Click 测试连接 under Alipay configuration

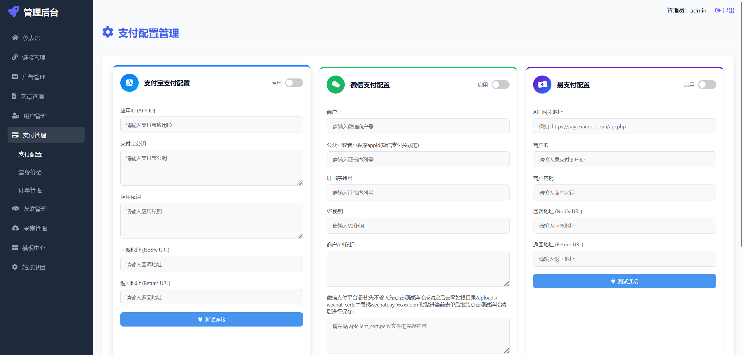pos(211,319)
